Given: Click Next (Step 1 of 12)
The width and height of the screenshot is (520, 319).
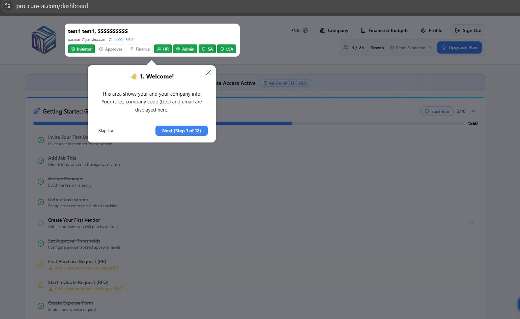Looking at the screenshot, I should [x=181, y=131].
